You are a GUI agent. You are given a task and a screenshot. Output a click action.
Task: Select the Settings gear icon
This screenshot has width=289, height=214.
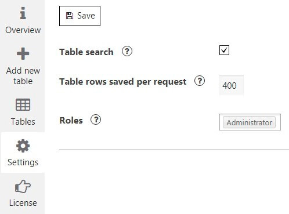coord(23,146)
